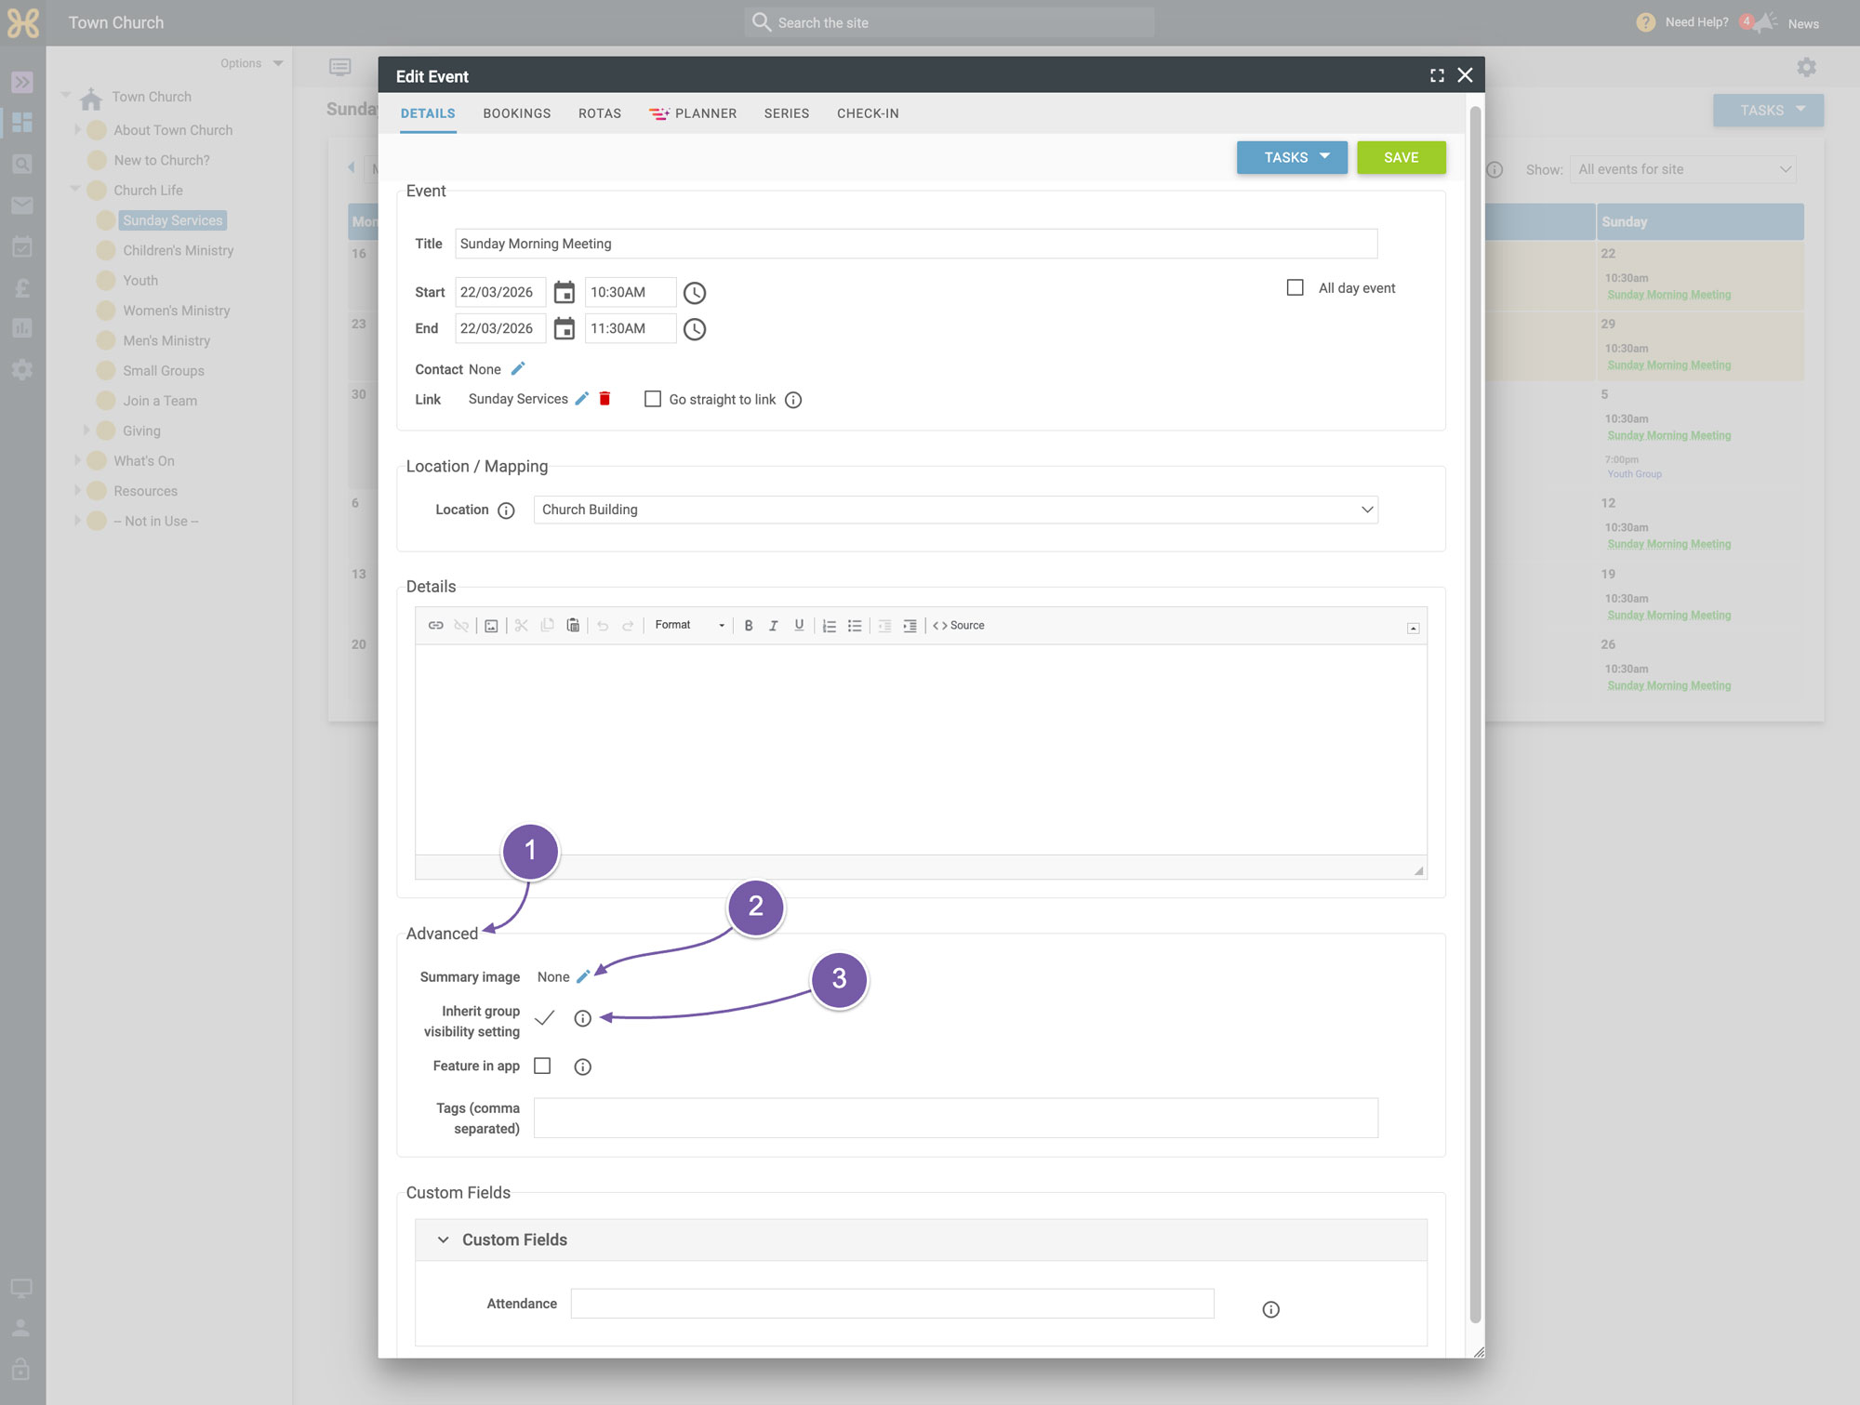The height and width of the screenshot is (1405, 1860).
Task: Toggle Bold in the details editor
Action: tap(748, 626)
